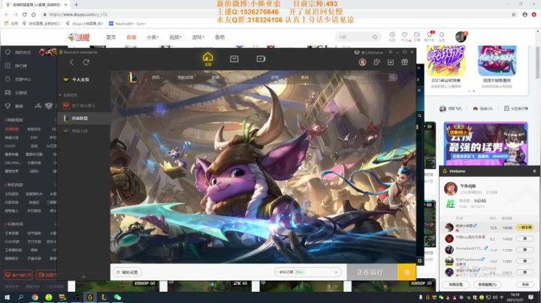Open the Chrome address bar with douyu URL
Image resolution: width=541 pixels, height=303 pixels.
point(276,14)
